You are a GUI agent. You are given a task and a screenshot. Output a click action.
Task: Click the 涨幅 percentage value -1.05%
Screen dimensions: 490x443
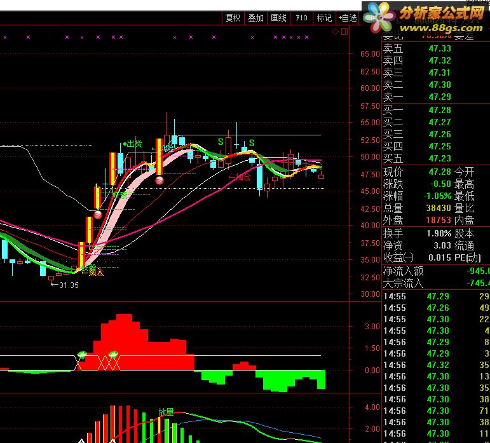click(x=437, y=196)
